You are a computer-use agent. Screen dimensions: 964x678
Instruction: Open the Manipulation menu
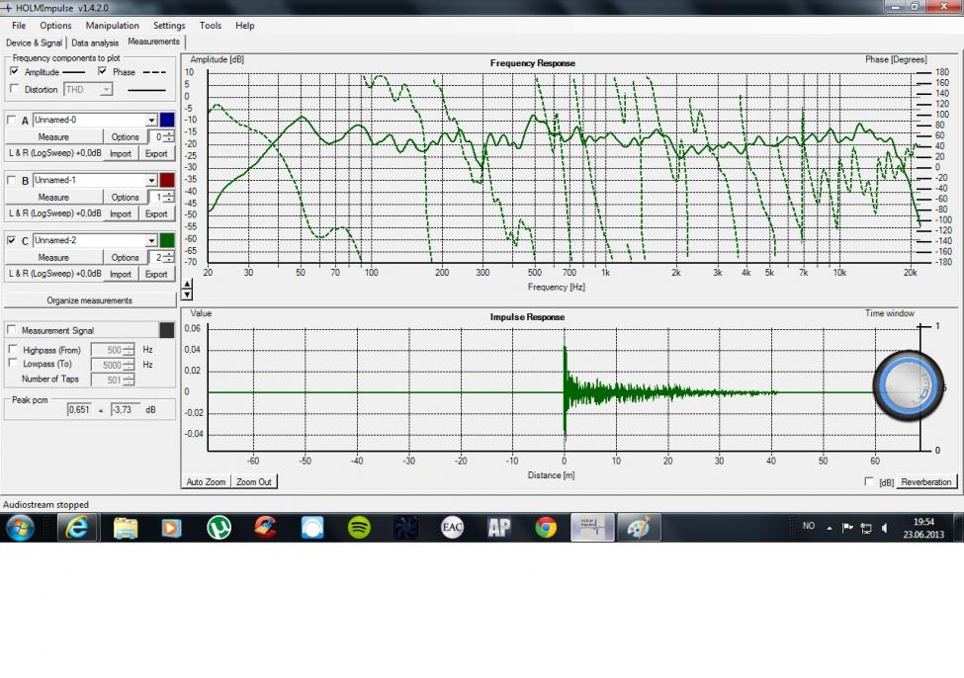(112, 26)
